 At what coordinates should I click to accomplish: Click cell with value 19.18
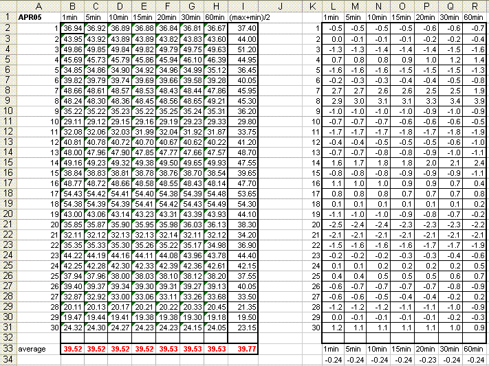[216, 317]
